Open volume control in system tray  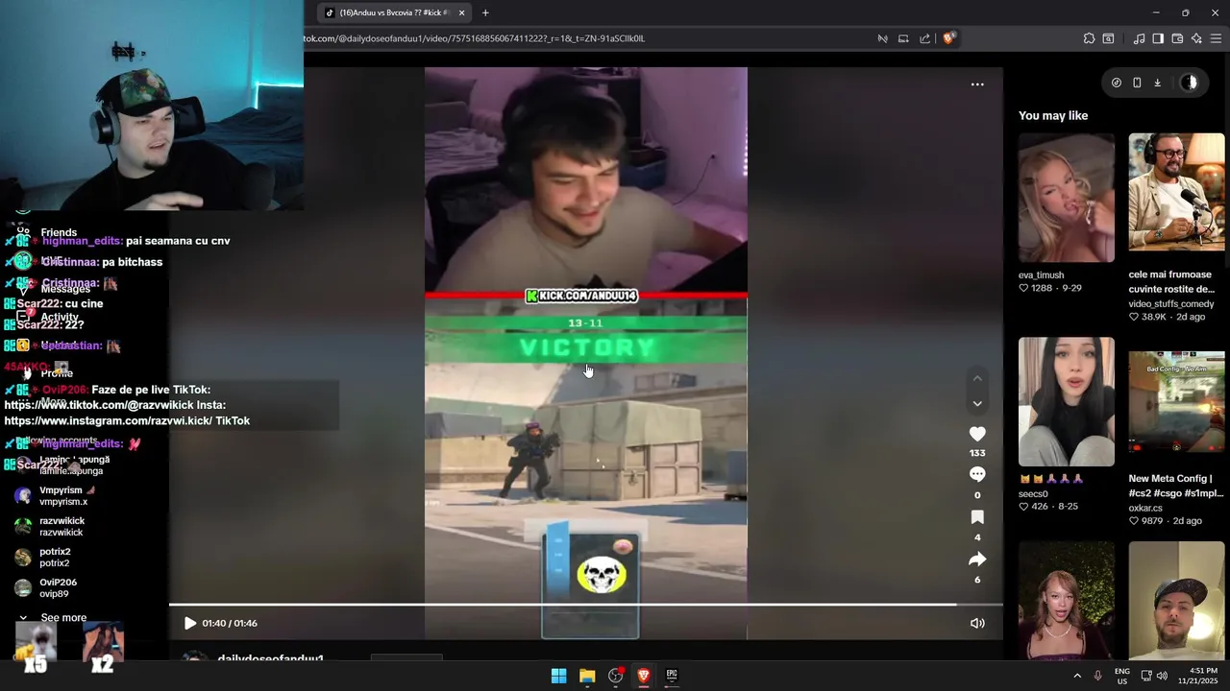1162,676
